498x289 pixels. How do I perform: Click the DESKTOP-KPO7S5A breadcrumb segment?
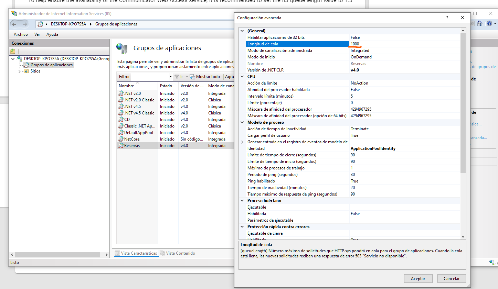68,24
